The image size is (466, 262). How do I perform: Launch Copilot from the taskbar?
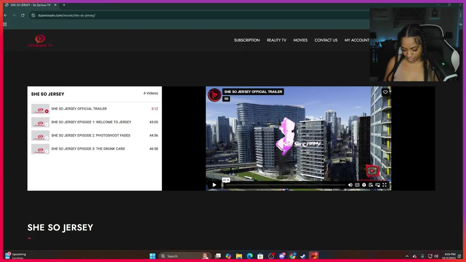(228, 256)
